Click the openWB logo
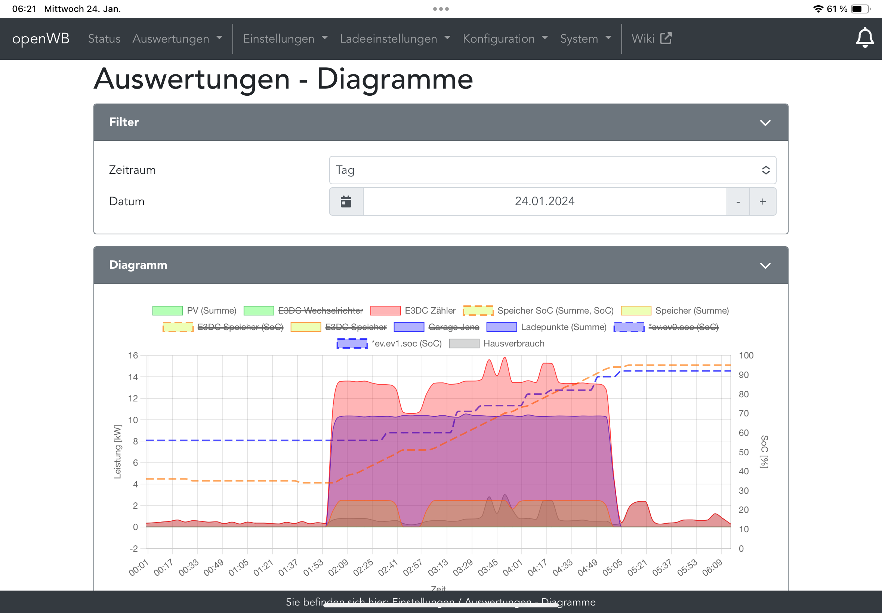 (x=41, y=38)
